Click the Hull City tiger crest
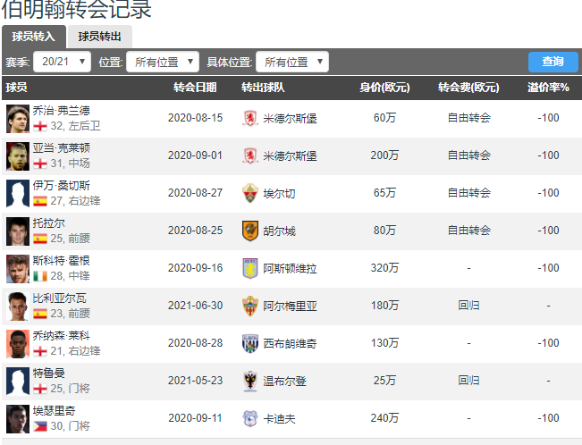 click(249, 231)
